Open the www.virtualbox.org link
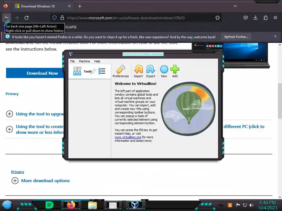282x211 pixels. (x=128, y=137)
